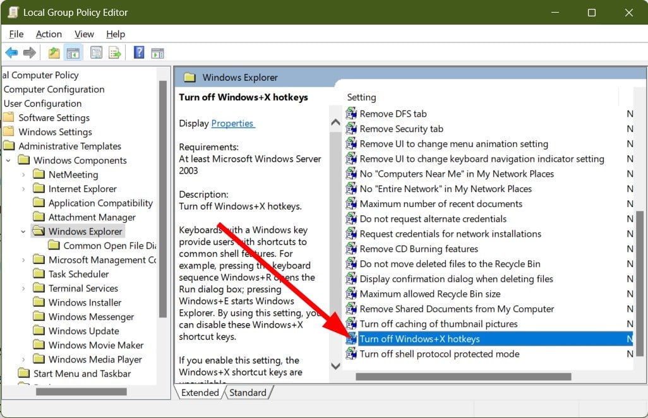Open the Properties toolbar icon

[x=96, y=52]
